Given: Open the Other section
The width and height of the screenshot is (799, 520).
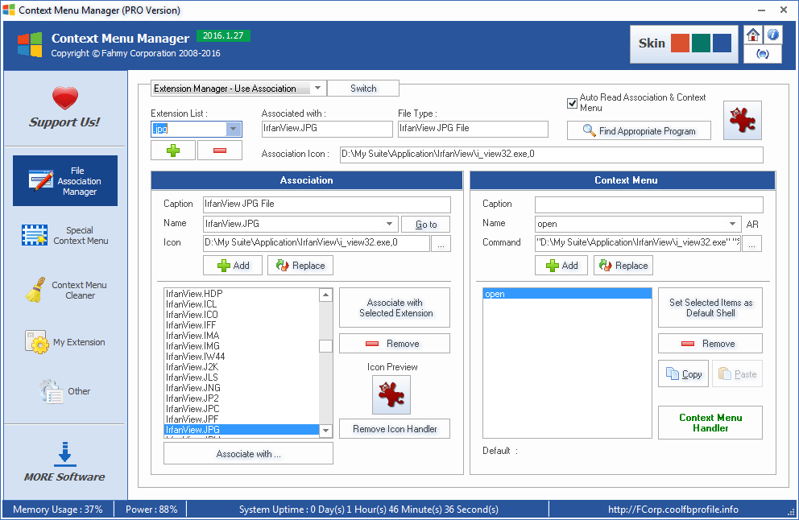Looking at the screenshot, I should point(65,391).
